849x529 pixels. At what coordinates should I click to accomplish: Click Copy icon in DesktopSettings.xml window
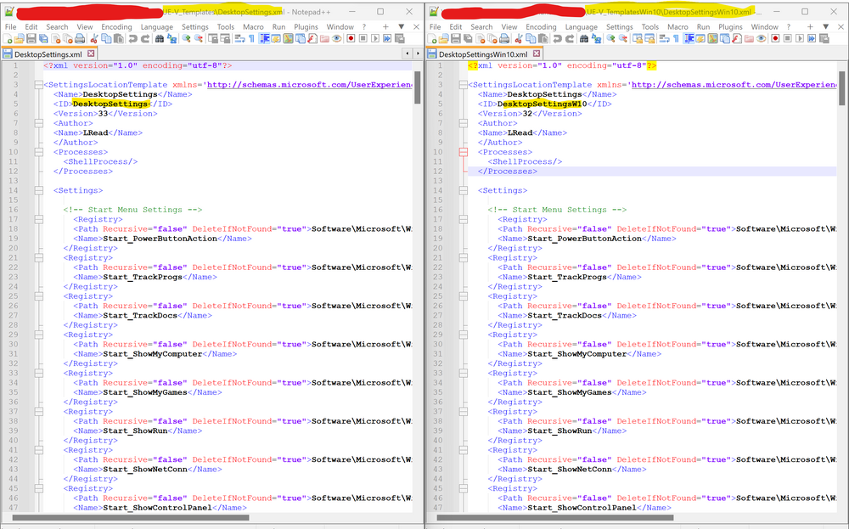click(x=106, y=38)
